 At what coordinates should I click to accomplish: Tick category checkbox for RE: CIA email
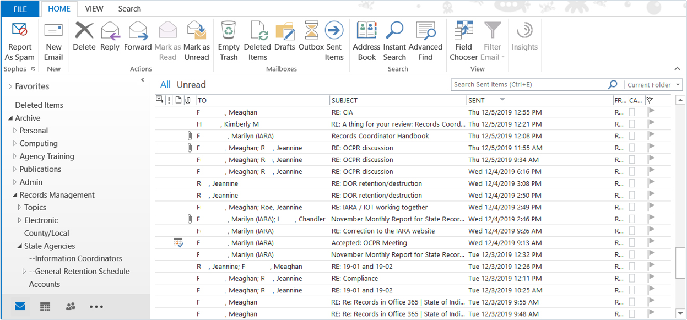(632, 112)
